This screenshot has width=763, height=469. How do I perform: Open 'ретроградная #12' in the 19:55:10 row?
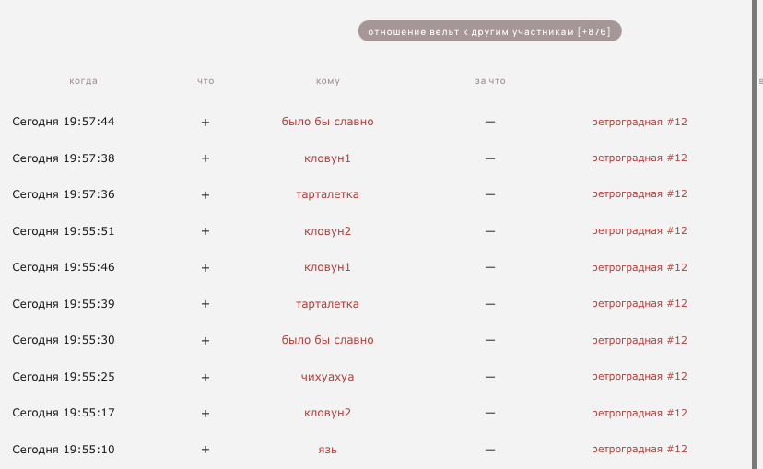pos(640,449)
